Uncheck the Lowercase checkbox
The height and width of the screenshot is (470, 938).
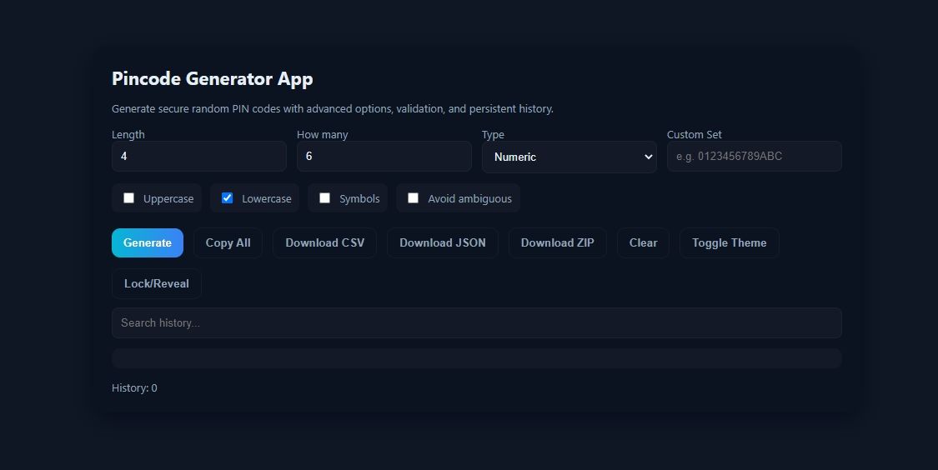tap(227, 198)
